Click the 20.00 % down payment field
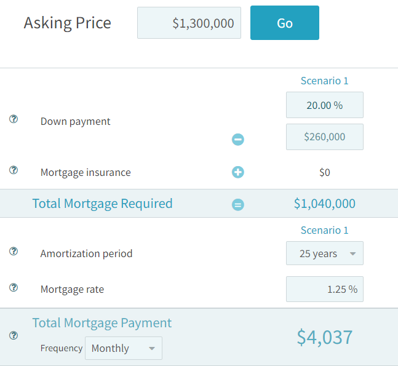 (x=325, y=105)
